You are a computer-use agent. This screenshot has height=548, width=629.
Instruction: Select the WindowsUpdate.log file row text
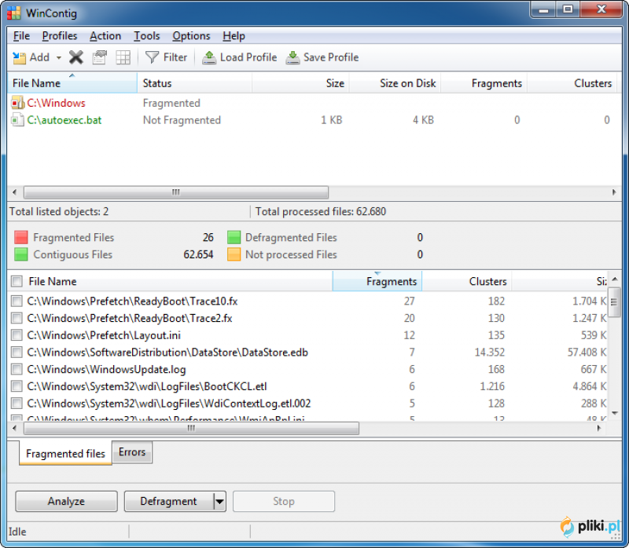[106, 369]
